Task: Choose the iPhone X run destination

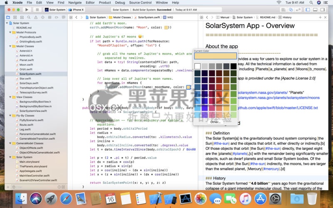Action: [76, 10]
